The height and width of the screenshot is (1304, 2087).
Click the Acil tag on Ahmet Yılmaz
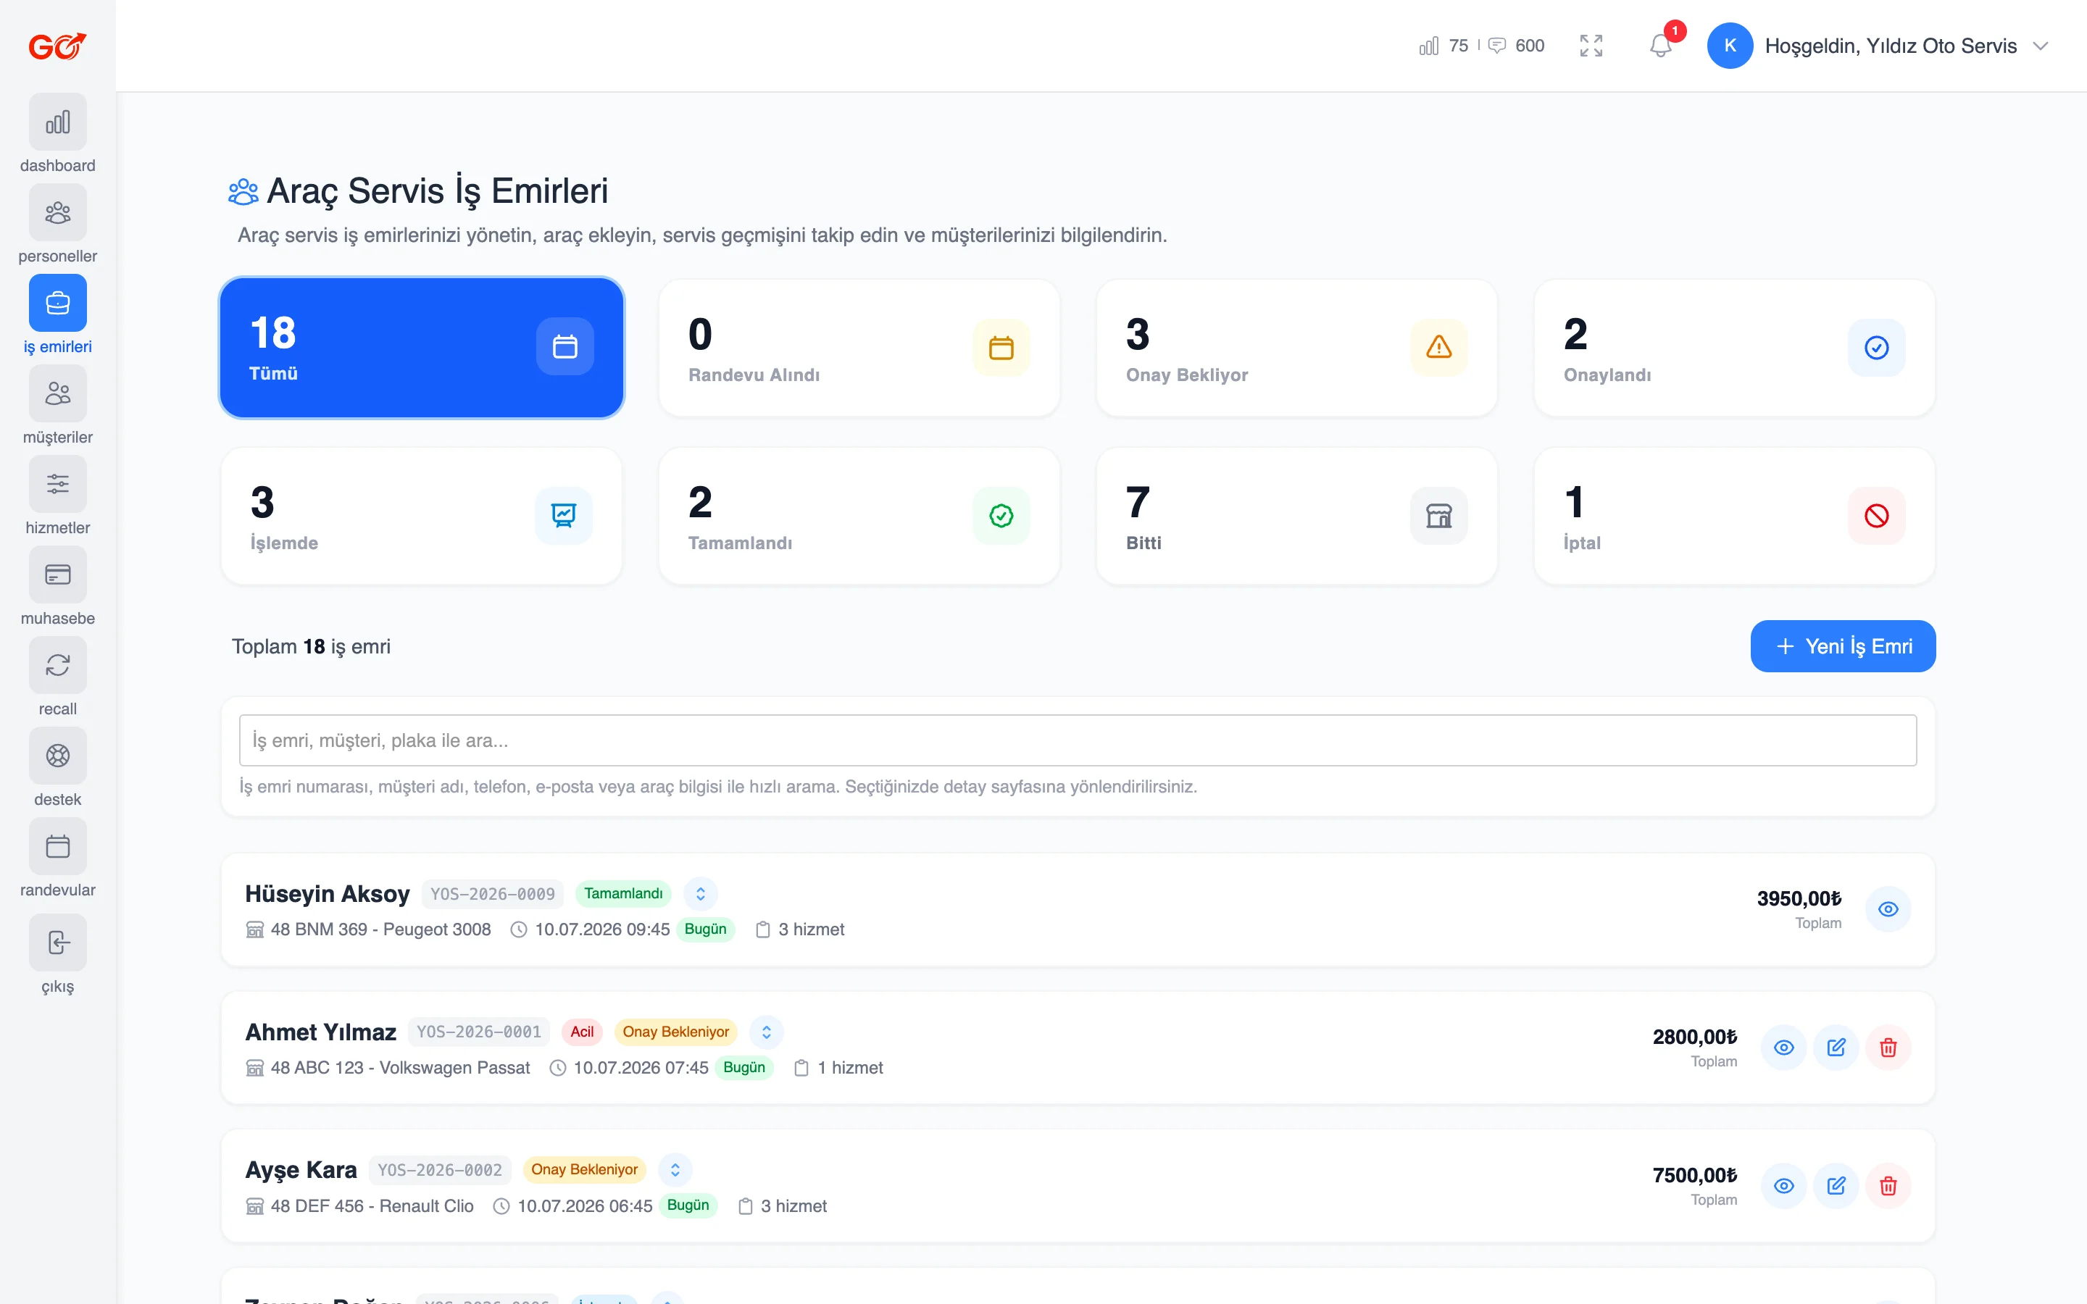point(582,1032)
